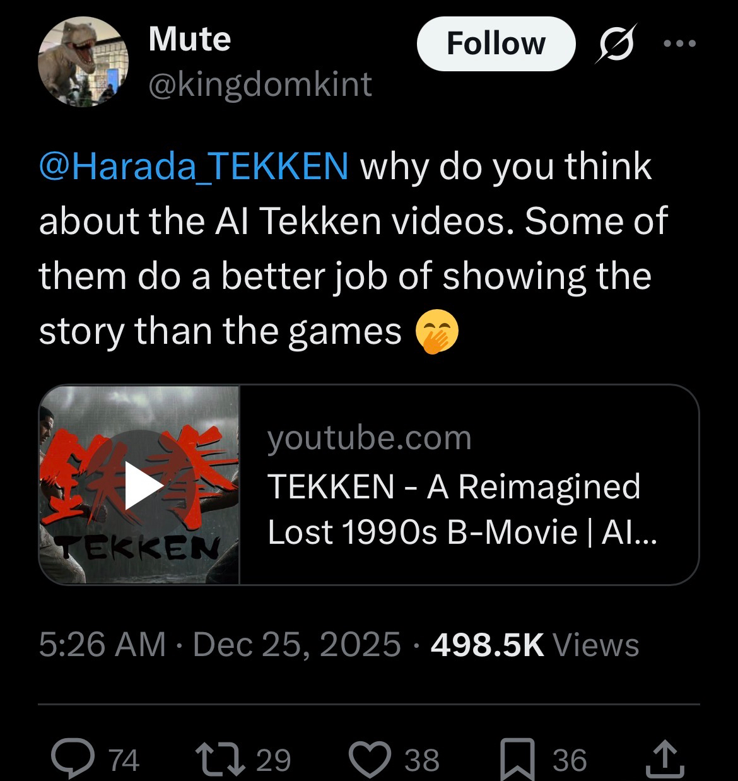The height and width of the screenshot is (781, 738).
Task: Click the display name "Mute"
Action: [190, 39]
